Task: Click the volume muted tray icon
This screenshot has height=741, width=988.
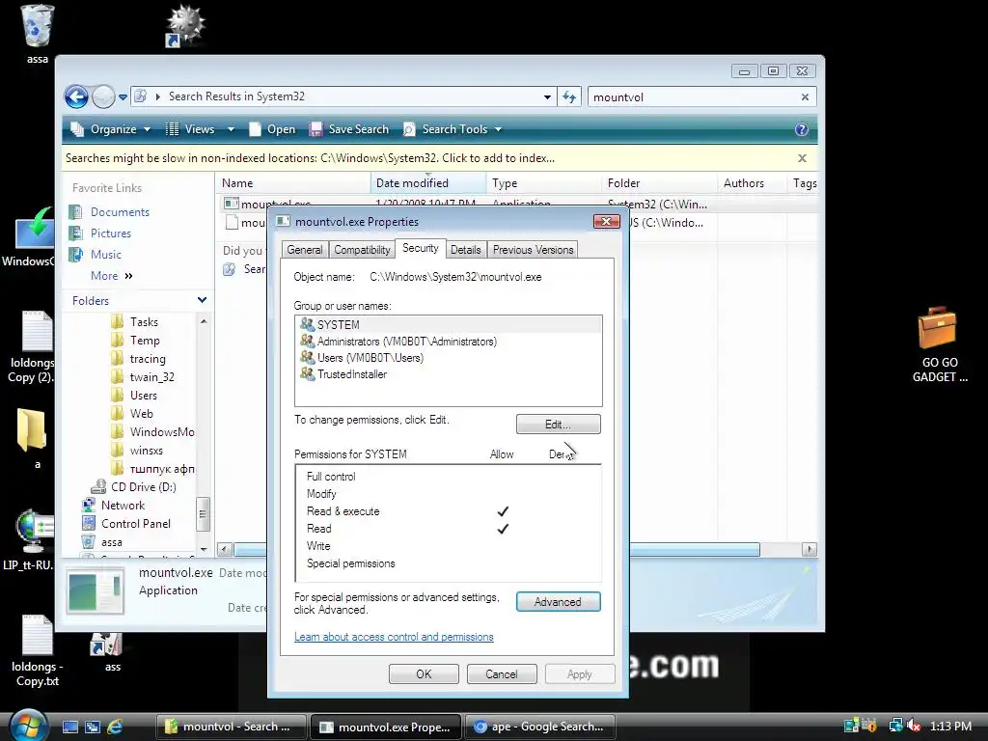Action: point(914,727)
